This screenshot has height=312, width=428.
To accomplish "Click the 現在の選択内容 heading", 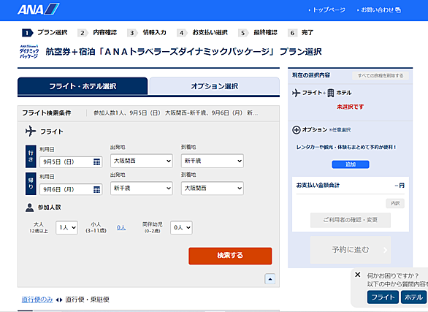I will [311, 75].
